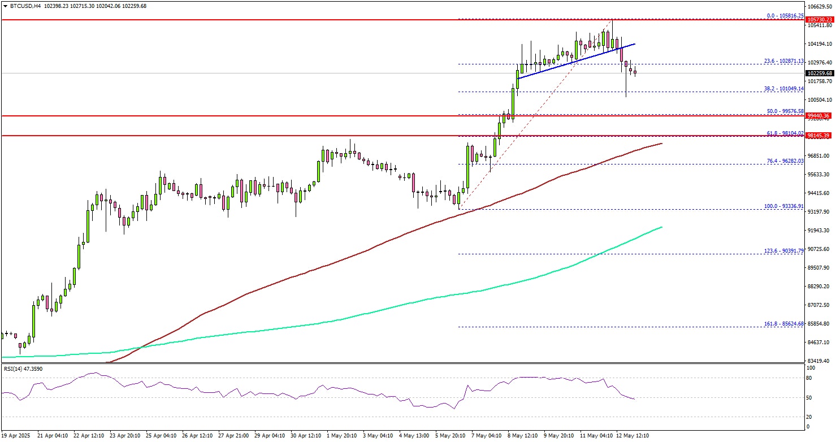The image size is (836, 442).
Task: Click the Fibonacci 100.0 - 93336.91 label
Action: coord(782,206)
